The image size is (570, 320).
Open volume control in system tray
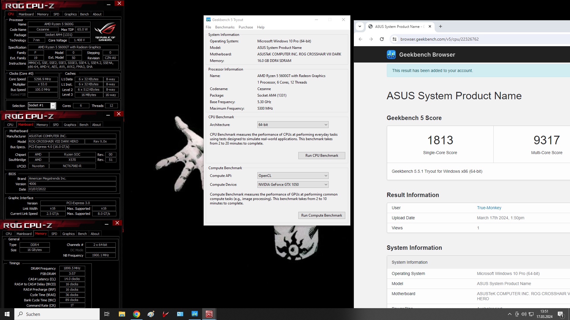[524, 314]
